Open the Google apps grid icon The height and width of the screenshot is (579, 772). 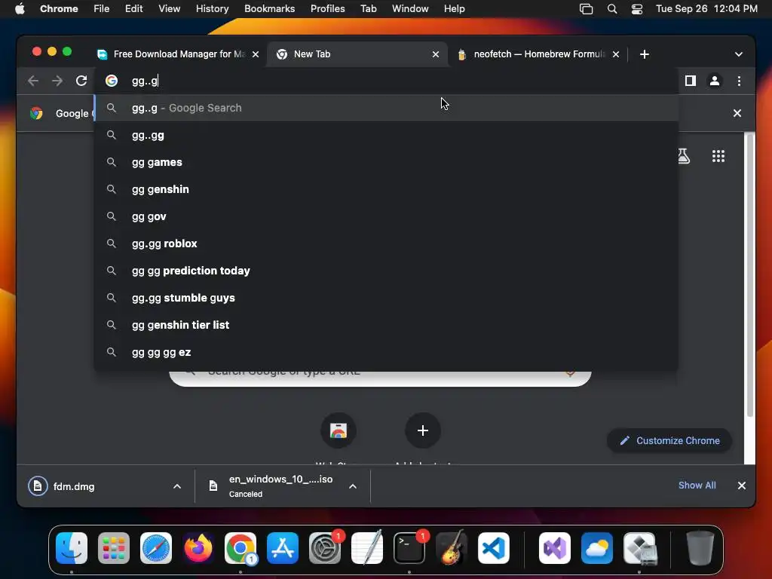(x=718, y=156)
